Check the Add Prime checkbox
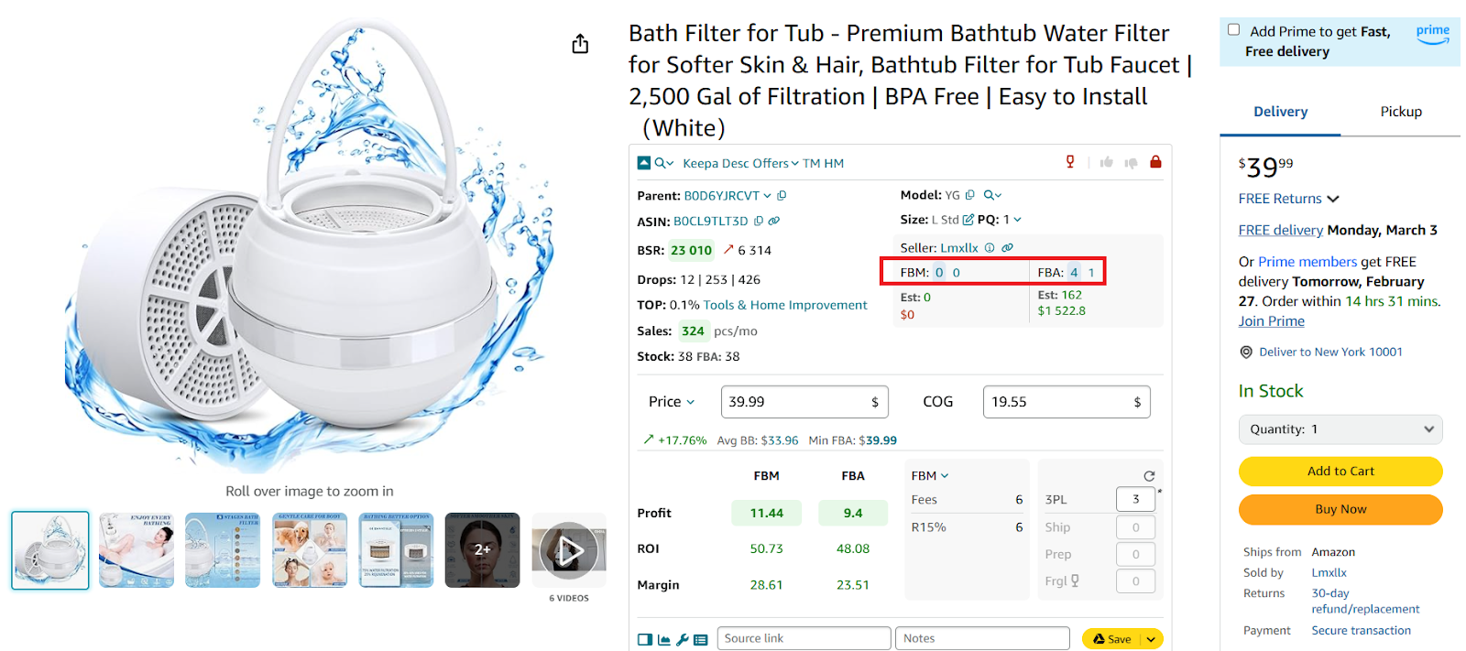The width and height of the screenshot is (1466, 651). point(1233,30)
